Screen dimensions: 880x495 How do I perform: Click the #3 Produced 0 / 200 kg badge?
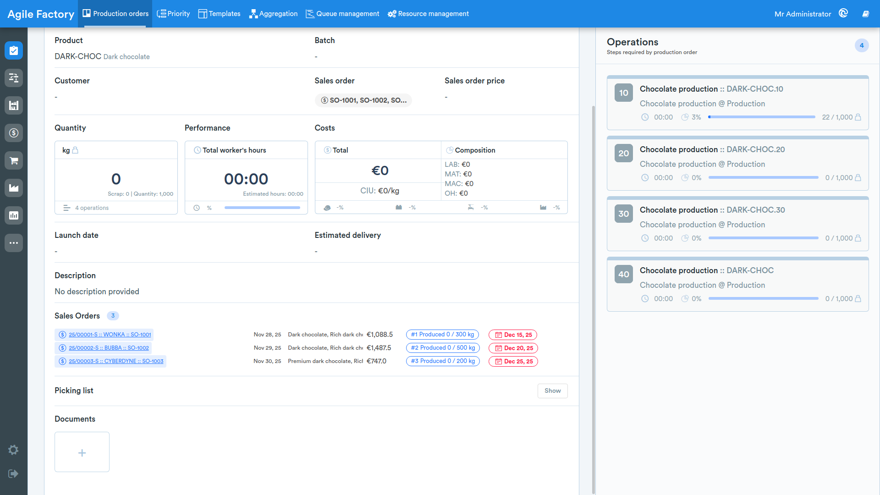(x=443, y=361)
